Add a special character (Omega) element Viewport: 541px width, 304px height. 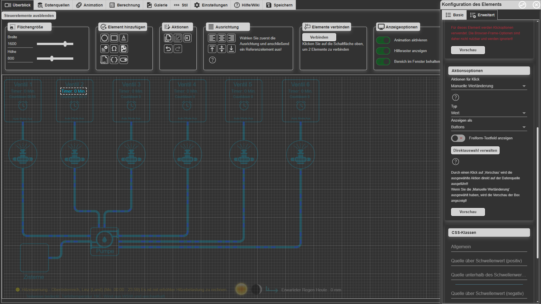pos(114,49)
